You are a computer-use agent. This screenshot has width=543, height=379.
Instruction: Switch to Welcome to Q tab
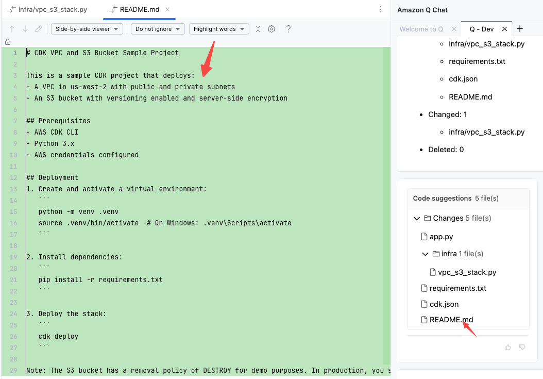[x=421, y=29]
